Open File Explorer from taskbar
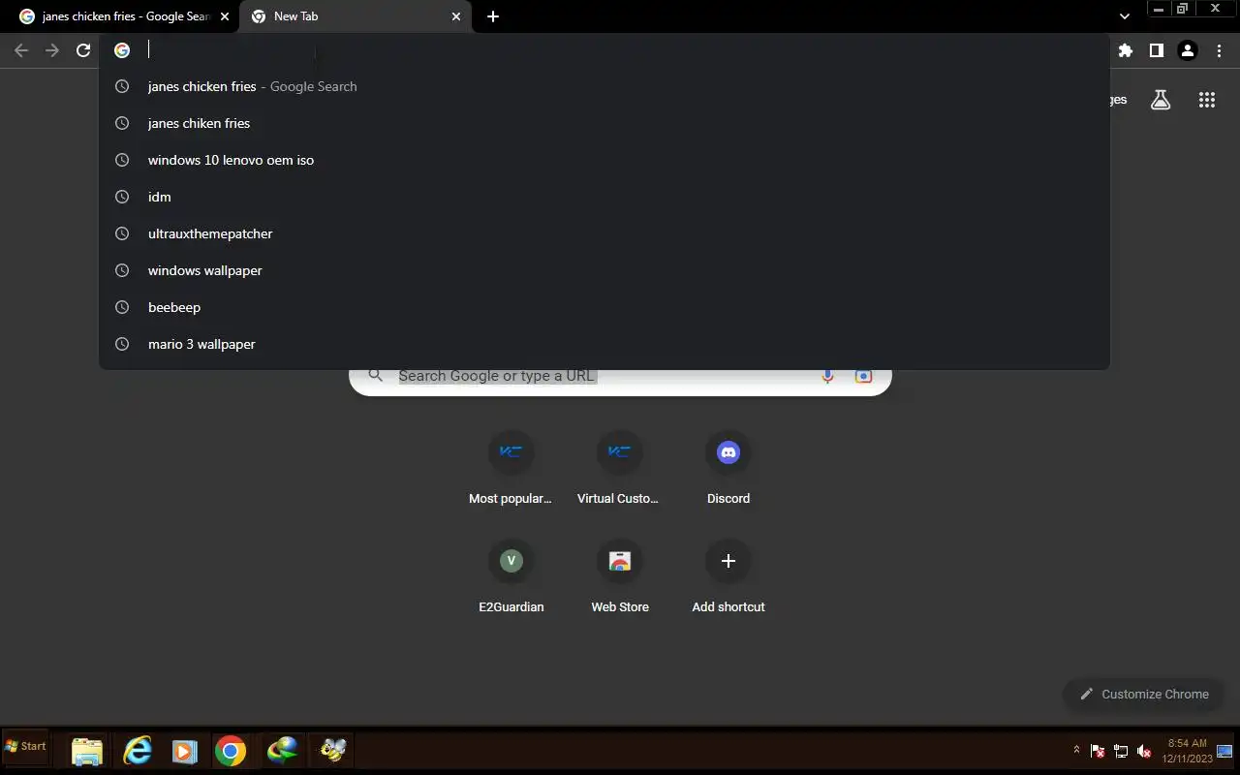This screenshot has width=1240, height=775. [x=87, y=751]
